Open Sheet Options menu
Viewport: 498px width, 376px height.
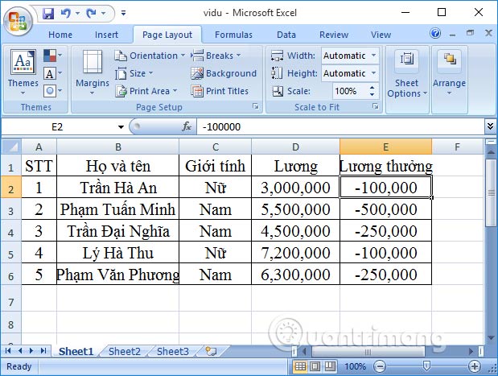point(407,74)
